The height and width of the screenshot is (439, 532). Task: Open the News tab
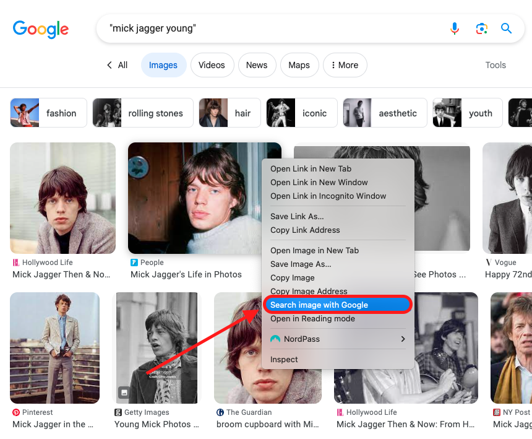257,65
